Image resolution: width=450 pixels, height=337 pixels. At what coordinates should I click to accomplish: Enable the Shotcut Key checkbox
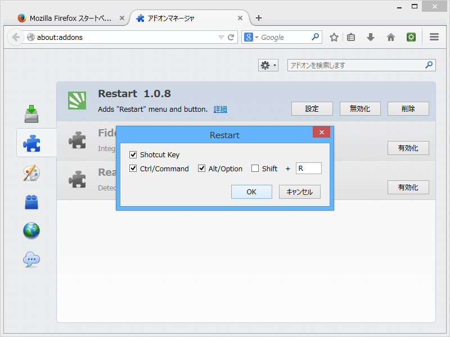pyautogui.click(x=133, y=154)
